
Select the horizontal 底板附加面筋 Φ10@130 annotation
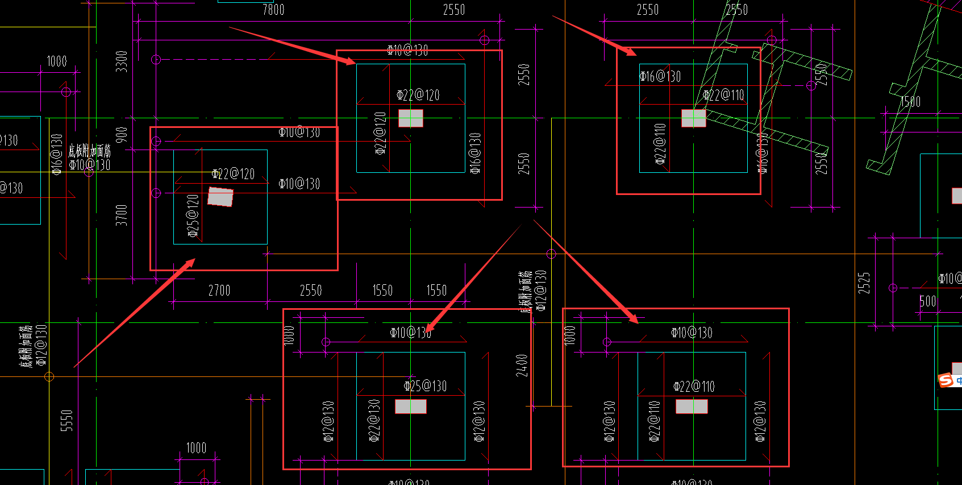[90, 158]
